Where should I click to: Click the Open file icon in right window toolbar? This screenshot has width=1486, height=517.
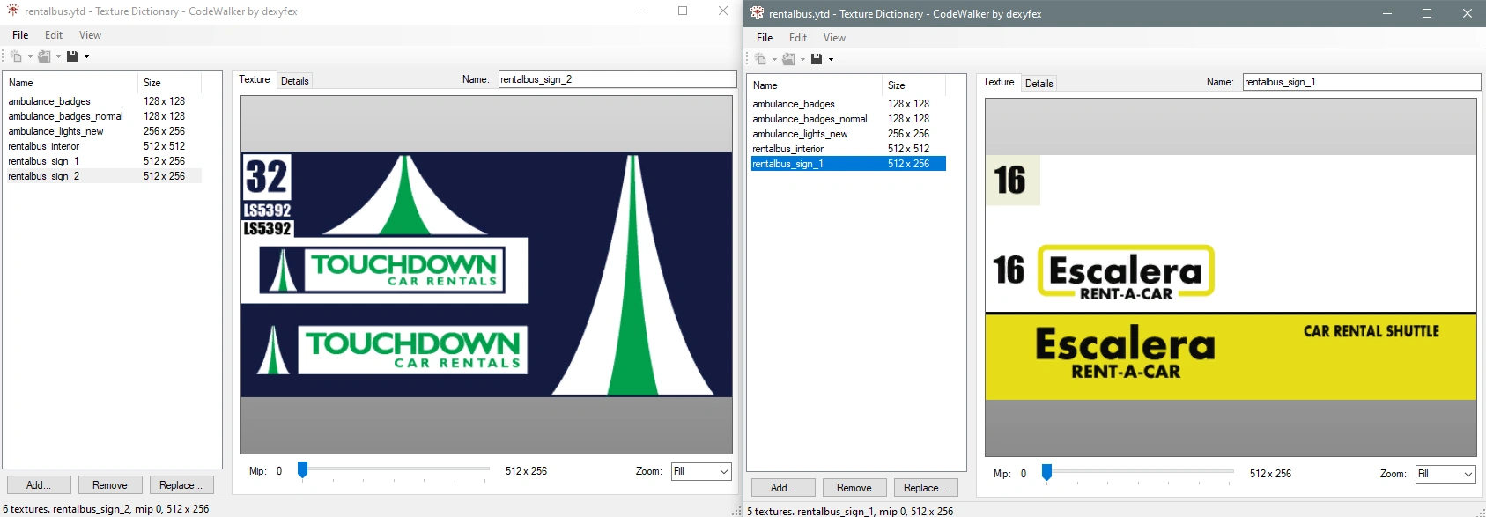(788, 59)
